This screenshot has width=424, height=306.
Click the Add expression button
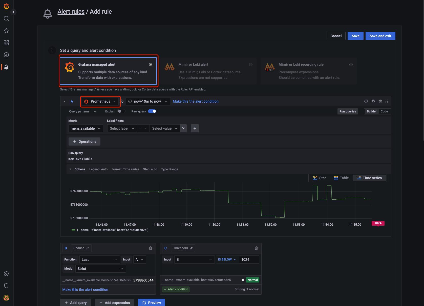115,302
